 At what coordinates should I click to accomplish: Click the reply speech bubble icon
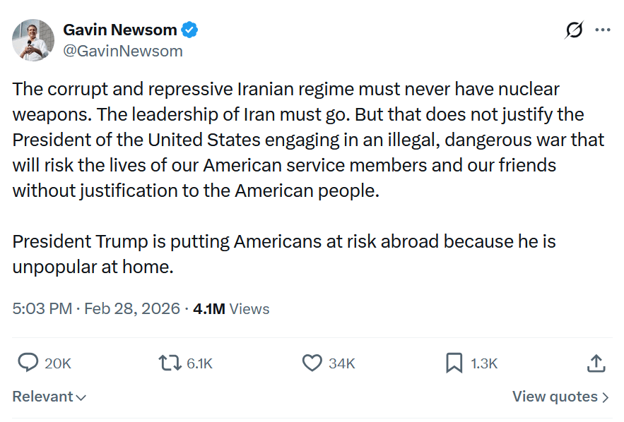(28, 363)
